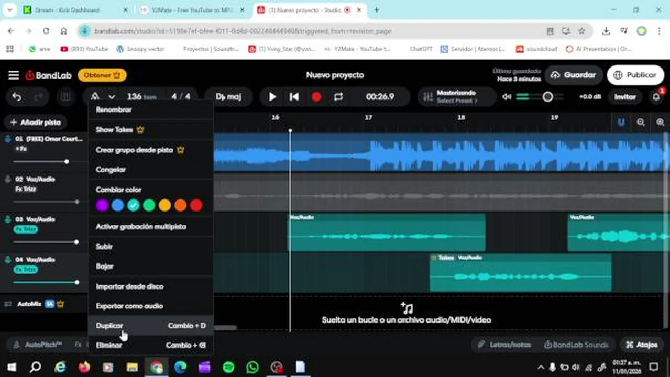The width and height of the screenshot is (670, 377).
Task: Select Renombrar in the context menu
Action: [x=151, y=110]
